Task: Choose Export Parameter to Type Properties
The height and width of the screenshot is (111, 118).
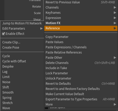Action: click(81, 99)
